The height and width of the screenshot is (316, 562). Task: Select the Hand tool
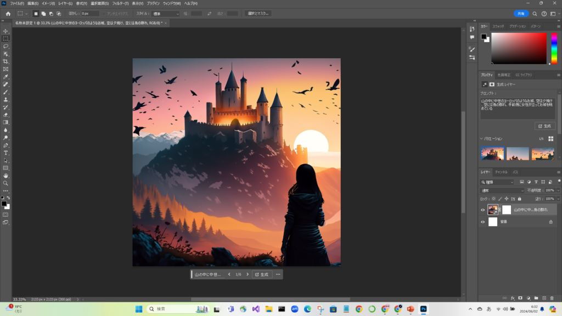[x=6, y=176]
